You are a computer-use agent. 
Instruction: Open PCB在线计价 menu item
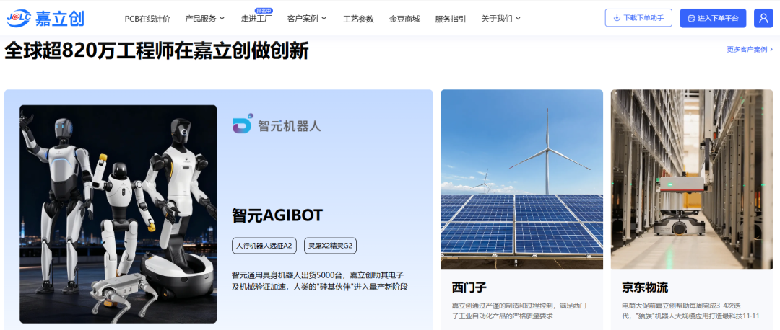click(147, 19)
